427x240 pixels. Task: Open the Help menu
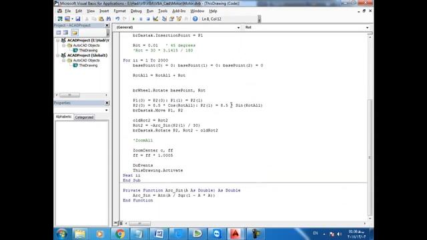213,11
